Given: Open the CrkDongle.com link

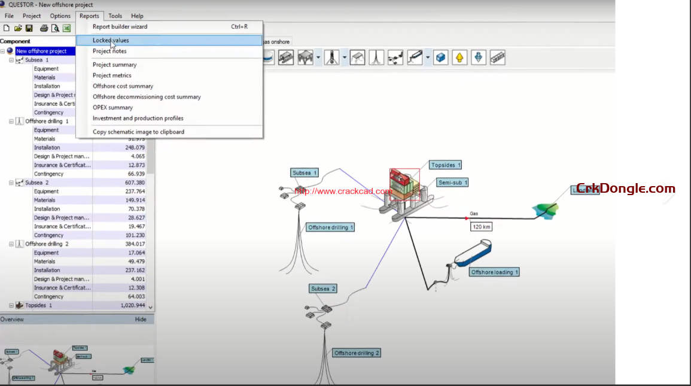Looking at the screenshot, I should tap(625, 187).
